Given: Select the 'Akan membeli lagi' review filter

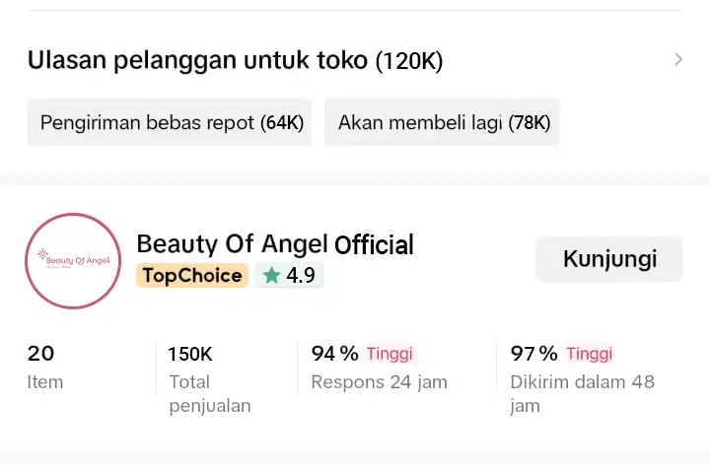Looking at the screenshot, I should 443,123.
